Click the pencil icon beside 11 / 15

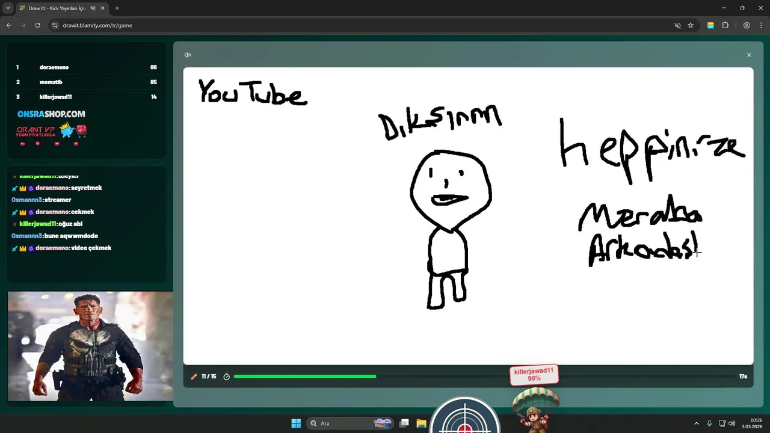pyautogui.click(x=194, y=376)
